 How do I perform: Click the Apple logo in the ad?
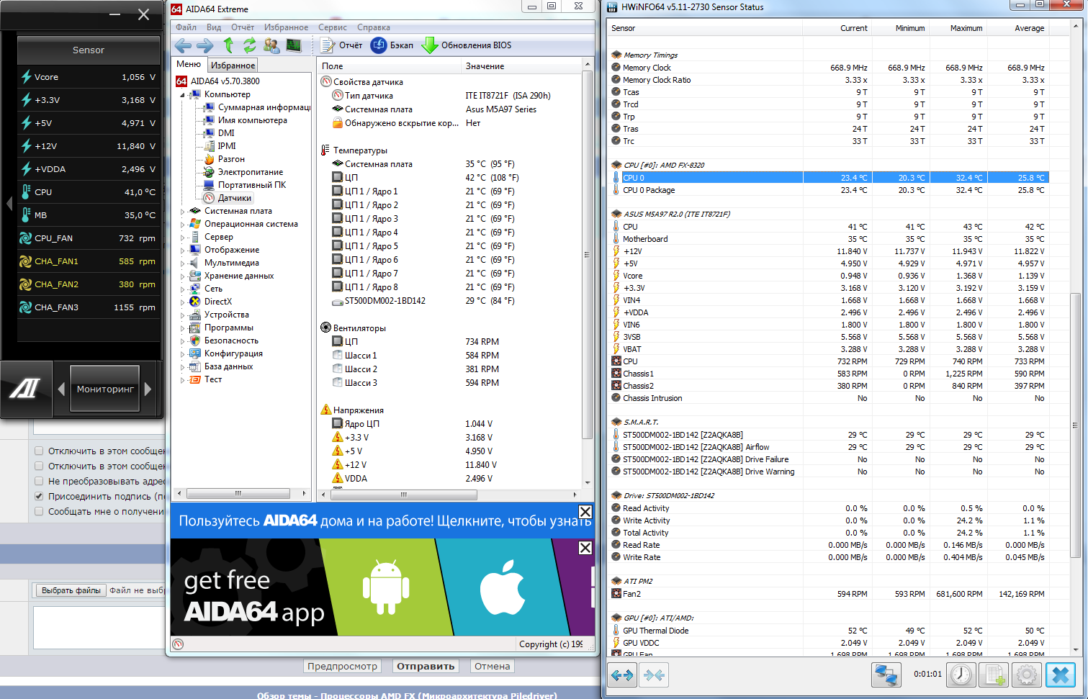(x=502, y=587)
